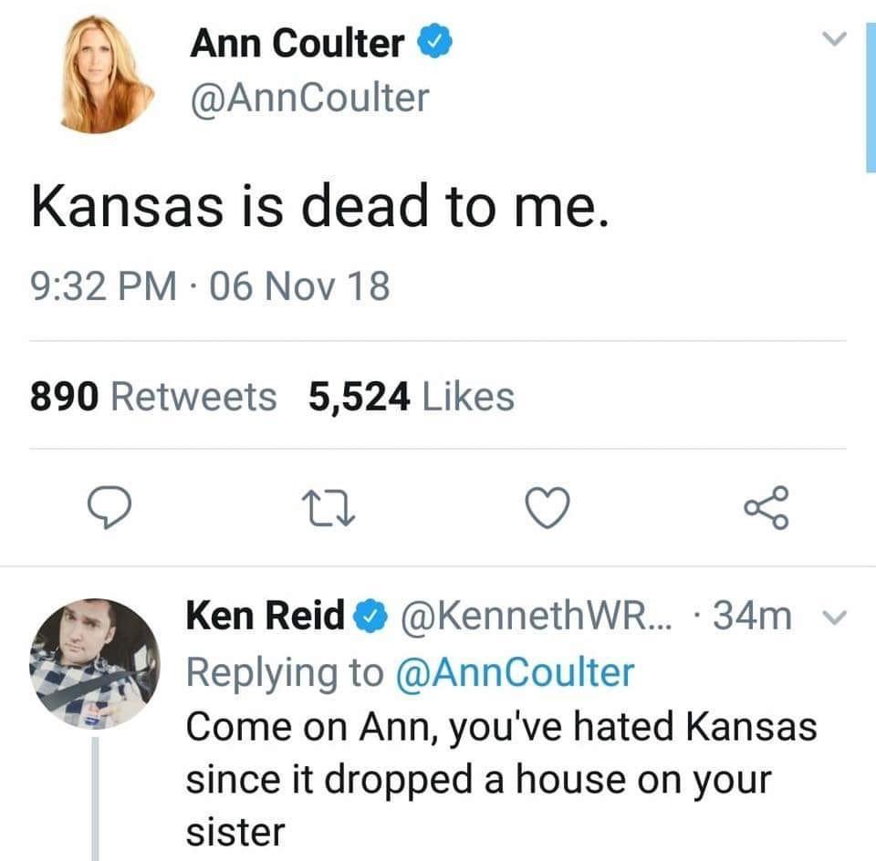Click @AnnCoulter in the "Replying to" line
The width and height of the screenshot is (876, 861).
click(514, 672)
